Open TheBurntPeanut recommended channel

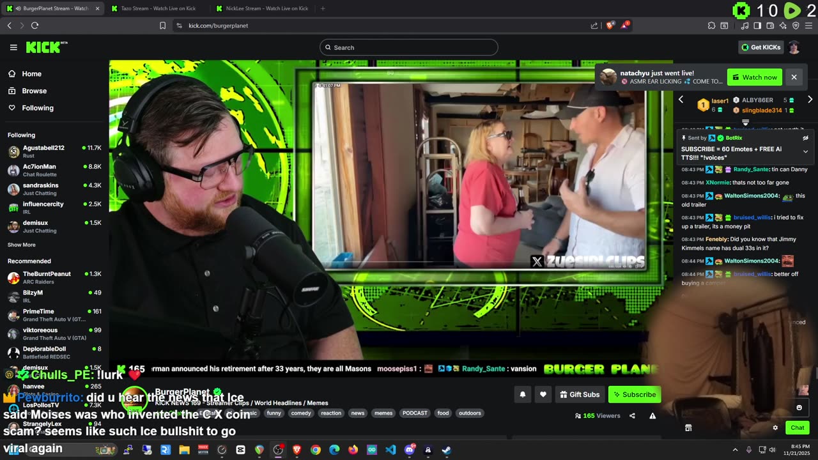[x=54, y=277]
